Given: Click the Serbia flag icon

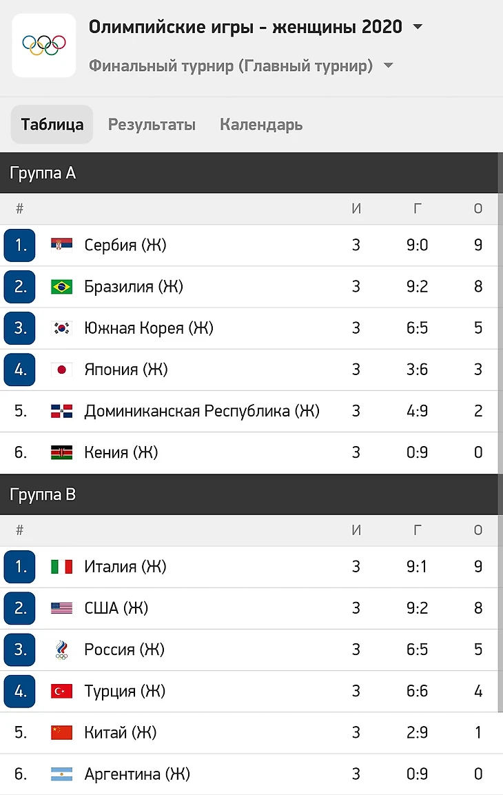Looking at the screenshot, I should tap(61, 245).
